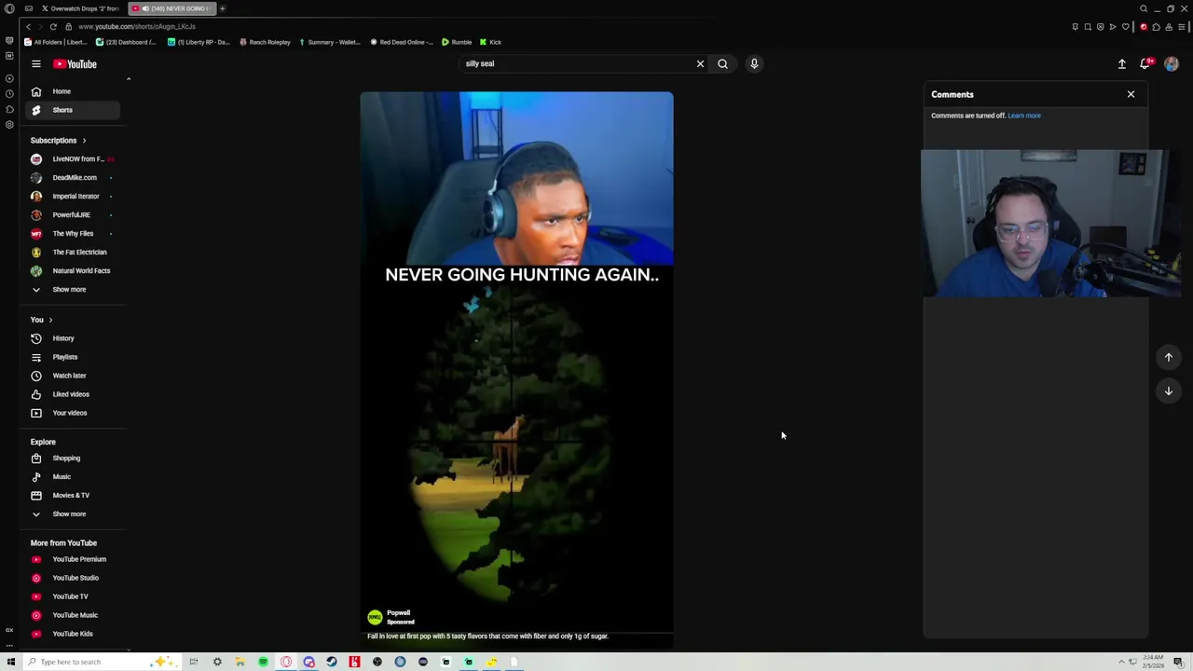Open the Create upload button
The width and height of the screenshot is (1193, 671).
[1122, 64]
